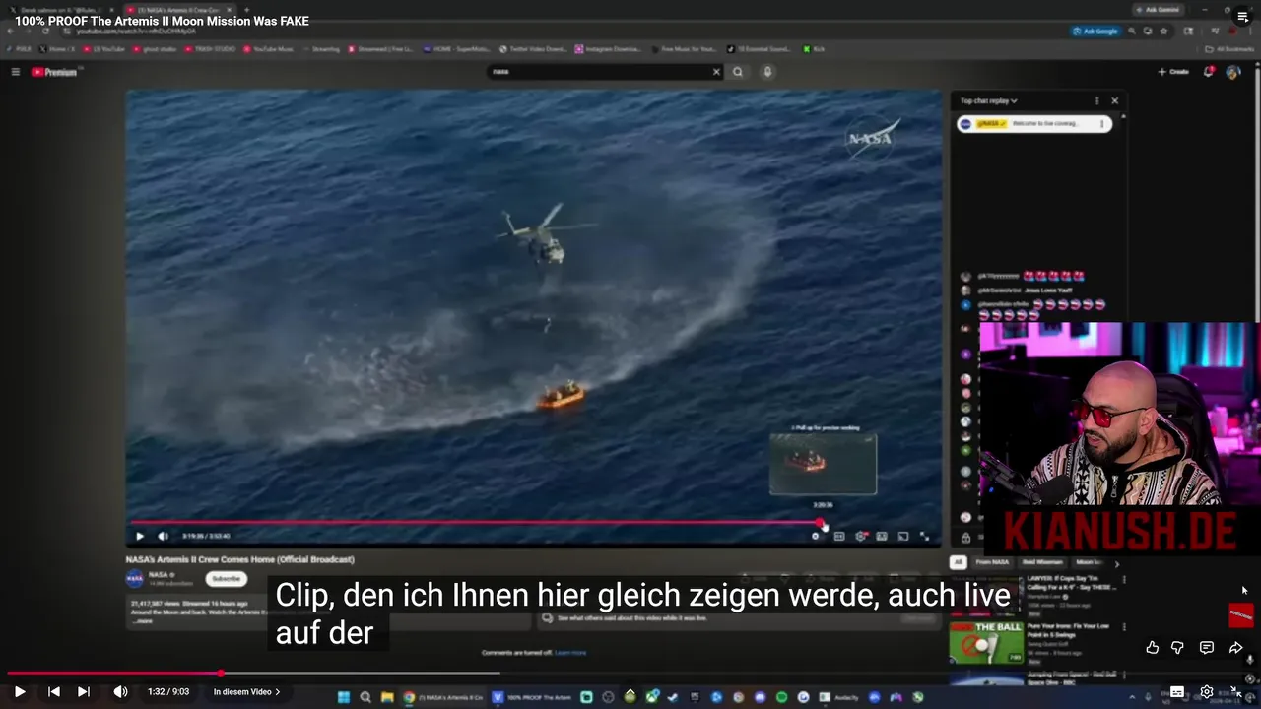1261x709 pixels.
Task: Mute the inner NASA video player
Action: 163,536
